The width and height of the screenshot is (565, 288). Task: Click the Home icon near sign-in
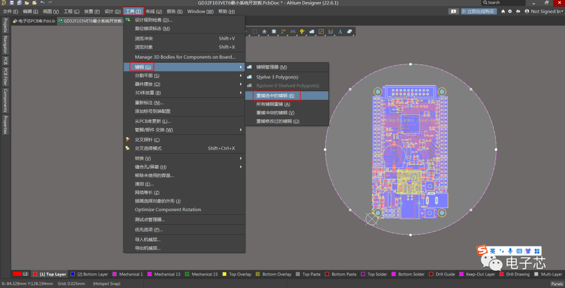pos(503,11)
